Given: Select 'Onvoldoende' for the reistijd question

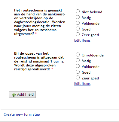Looking at the screenshot, I should point(78,55).
